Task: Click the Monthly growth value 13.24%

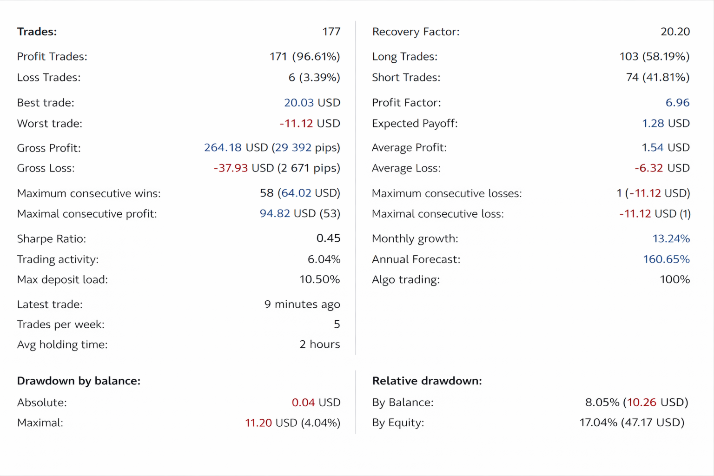Action: (x=671, y=238)
